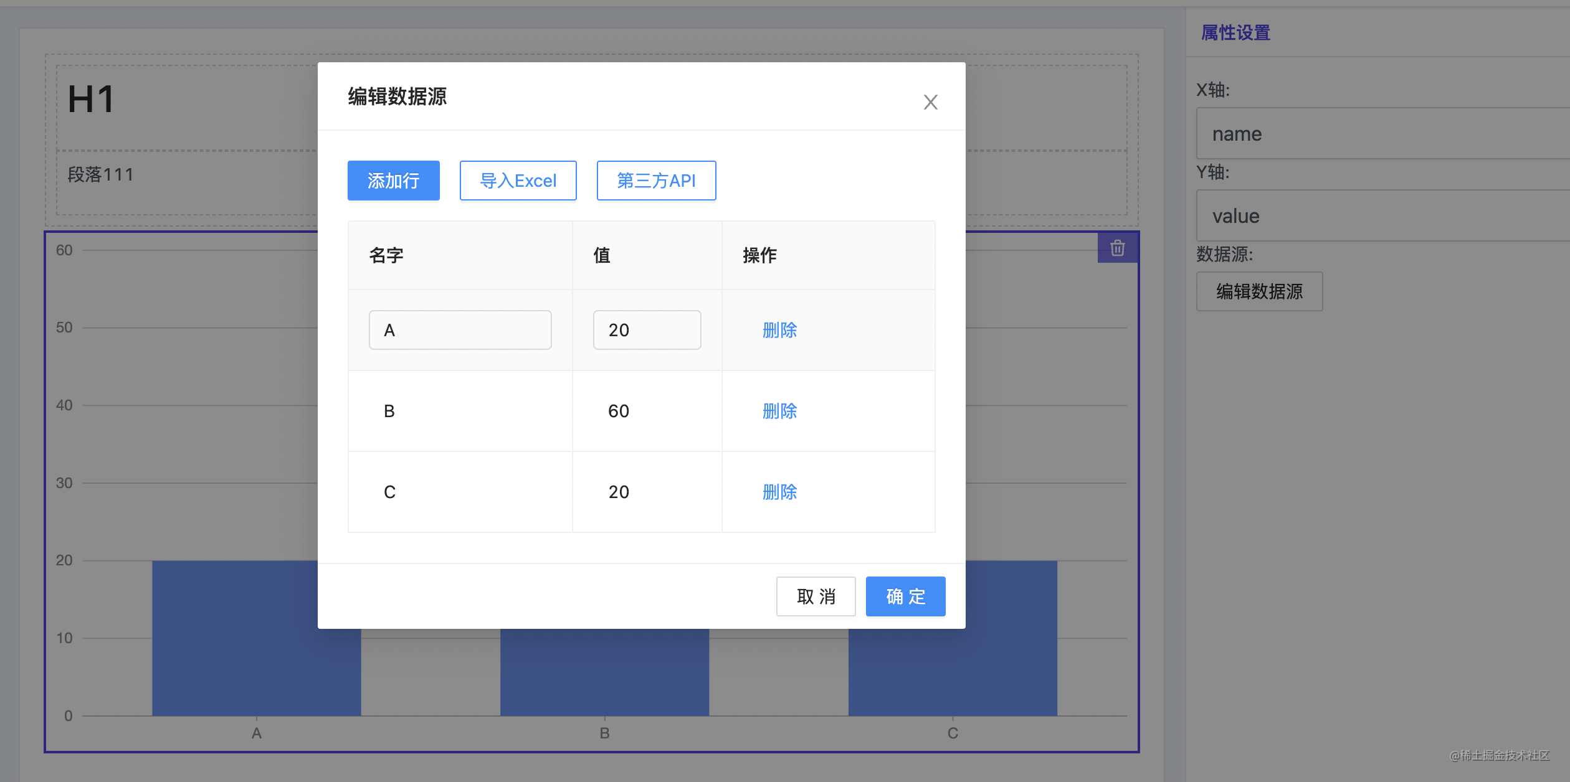
Task: Delete row B via 删除 link
Action: pos(779,411)
